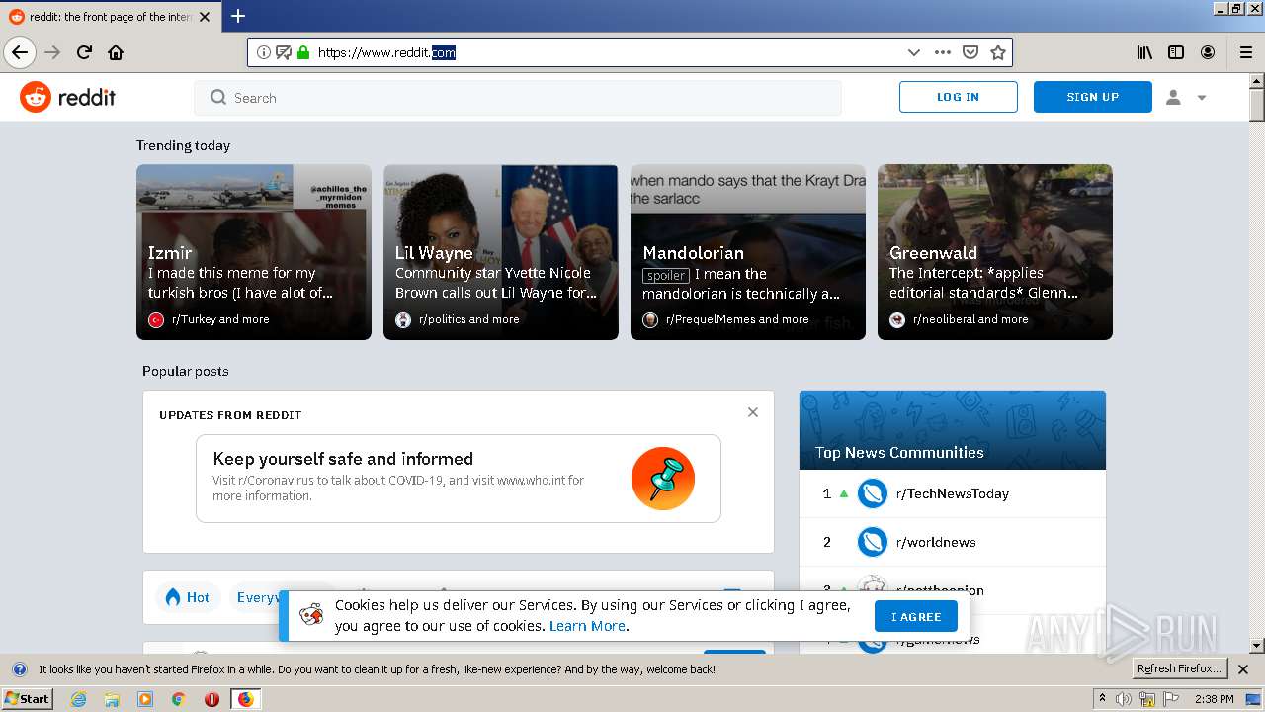
Task: Open the Mandolorian trending card
Action: (748, 252)
